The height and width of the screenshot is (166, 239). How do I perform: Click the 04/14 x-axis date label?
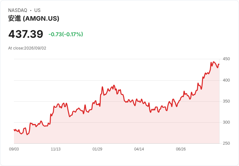(139, 149)
